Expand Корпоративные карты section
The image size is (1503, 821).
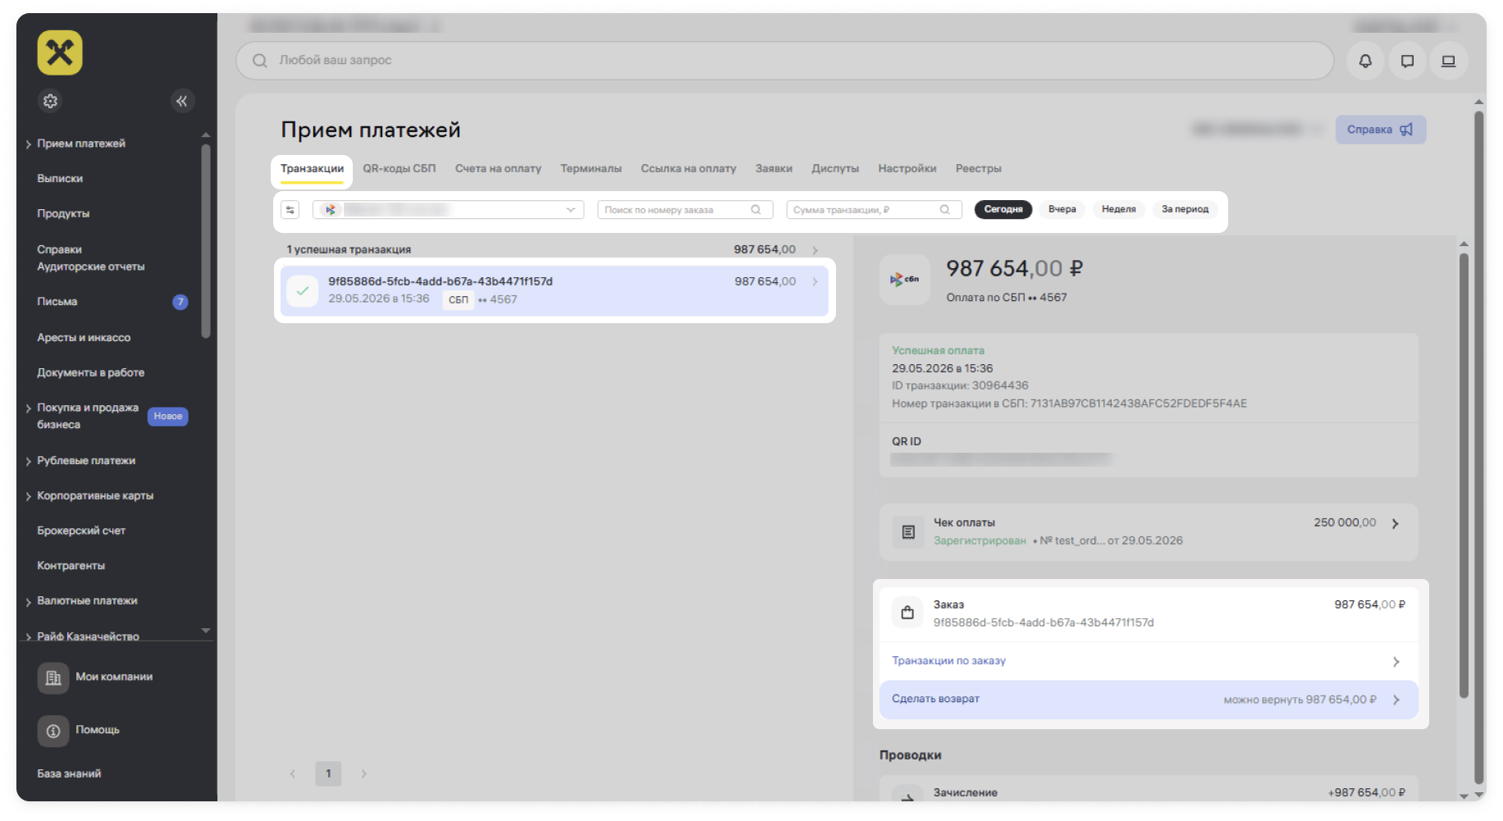pyautogui.click(x=28, y=497)
